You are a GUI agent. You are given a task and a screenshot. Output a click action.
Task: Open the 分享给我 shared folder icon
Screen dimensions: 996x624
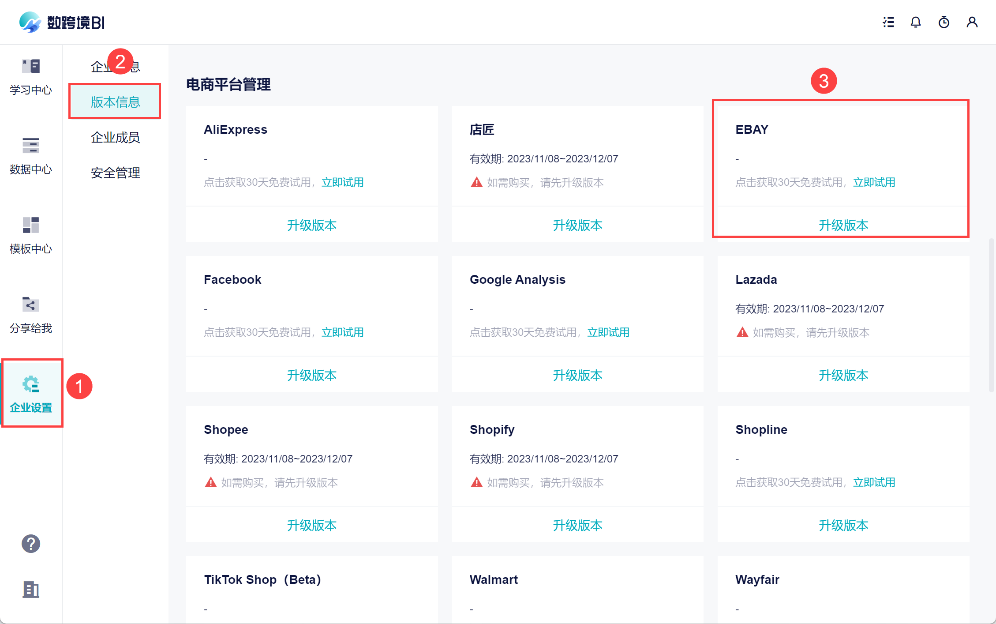point(31,304)
